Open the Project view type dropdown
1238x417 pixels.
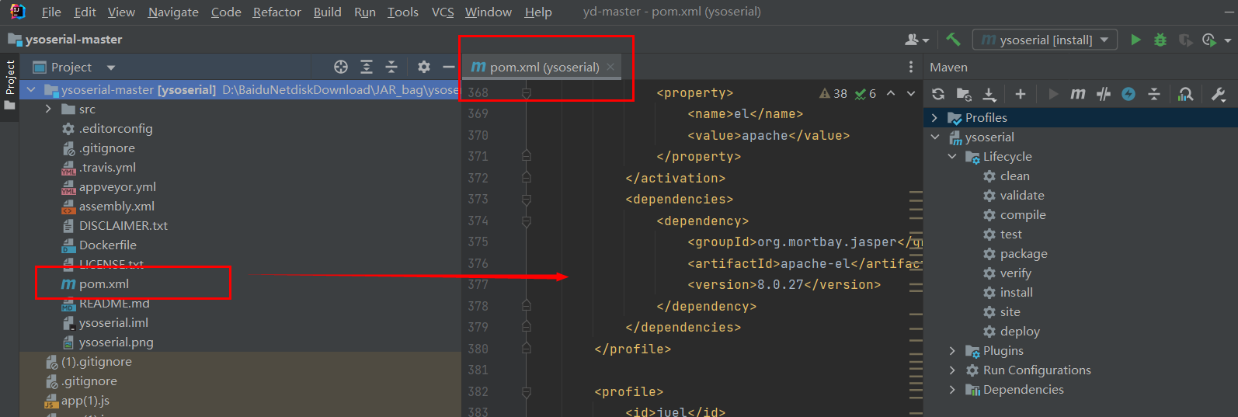[x=111, y=68]
